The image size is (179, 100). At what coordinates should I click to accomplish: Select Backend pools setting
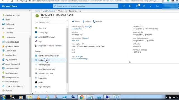pyautogui.click(x=49, y=60)
